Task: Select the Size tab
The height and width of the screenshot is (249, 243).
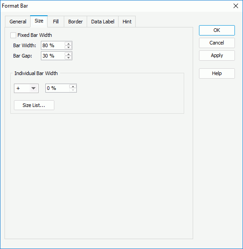Action: 39,21
